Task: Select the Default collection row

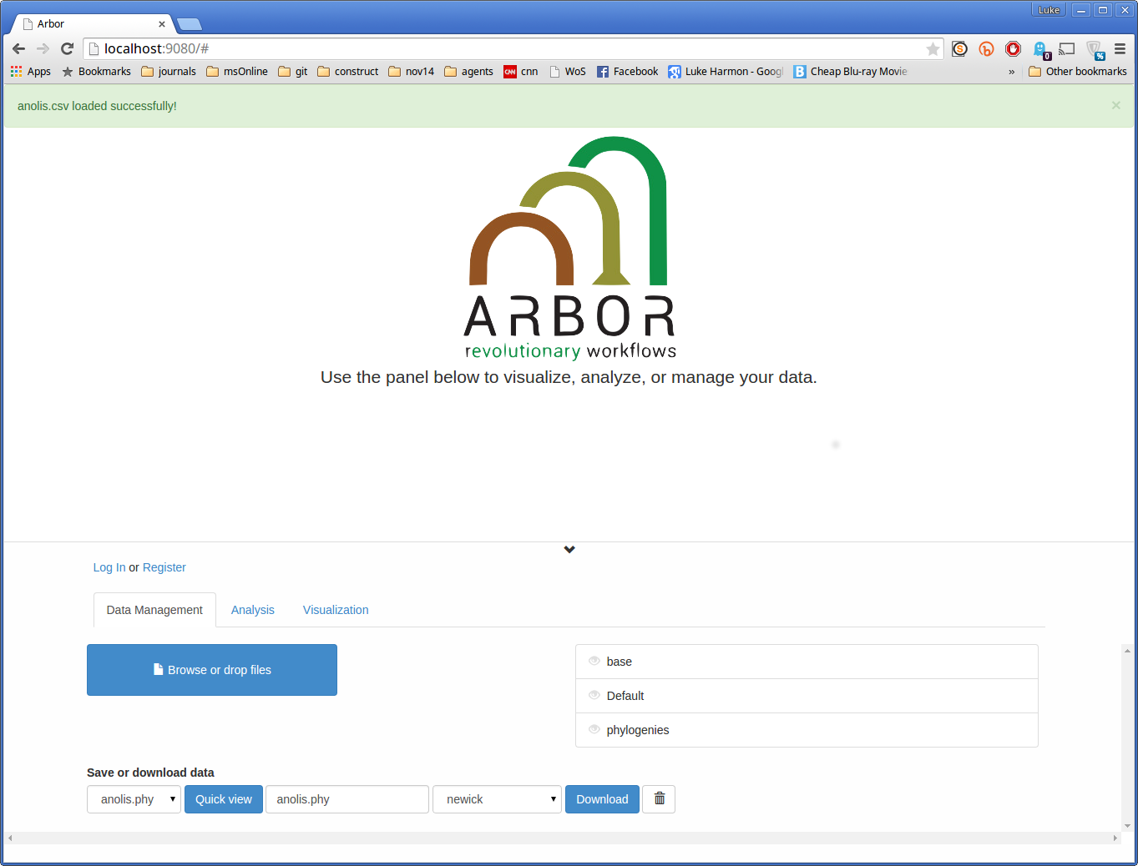Action: (x=807, y=696)
